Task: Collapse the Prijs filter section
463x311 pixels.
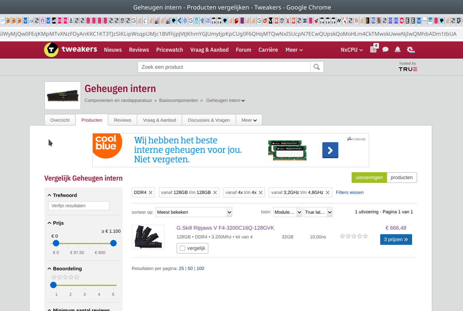Action: coord(56,223)
